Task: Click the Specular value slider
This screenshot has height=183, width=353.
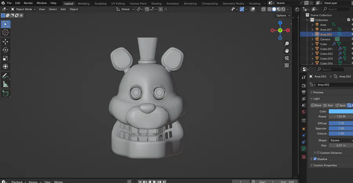Action: pos(341,128)
